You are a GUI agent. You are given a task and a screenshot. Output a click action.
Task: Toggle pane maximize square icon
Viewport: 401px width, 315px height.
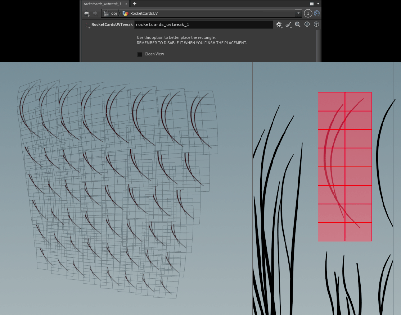click(x=311, y=4)
